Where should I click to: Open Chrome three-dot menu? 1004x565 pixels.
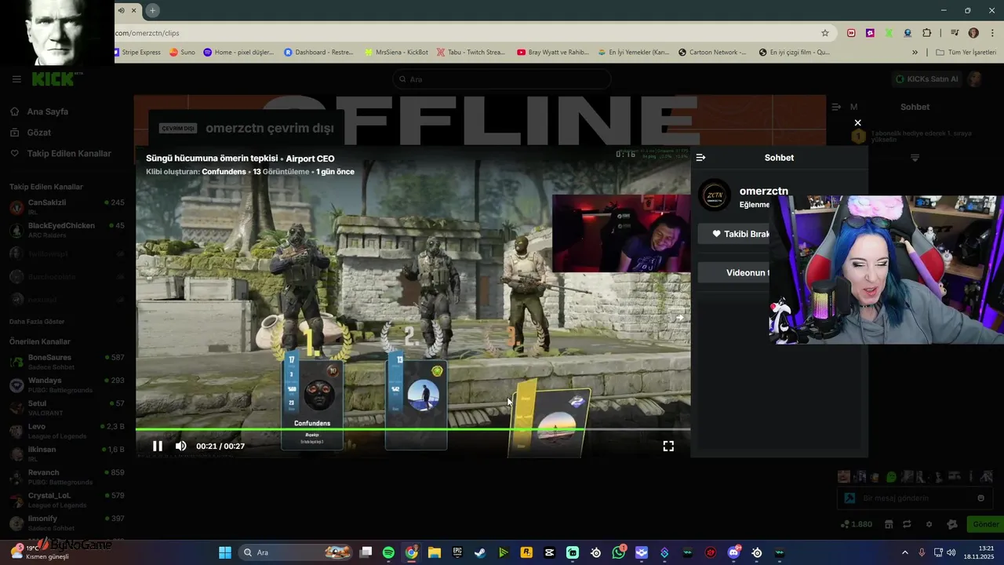991,33
